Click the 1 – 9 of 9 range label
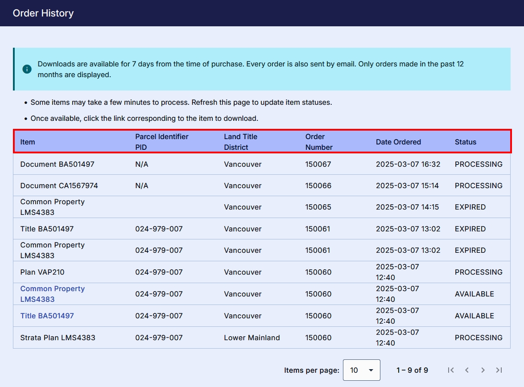 pos(412,370)
